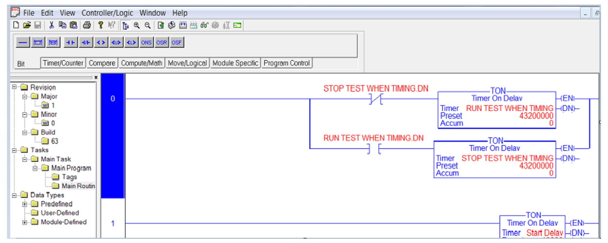Insert a latch coil (OTL) instruction

pyautogui.click(x=132, y=43)
